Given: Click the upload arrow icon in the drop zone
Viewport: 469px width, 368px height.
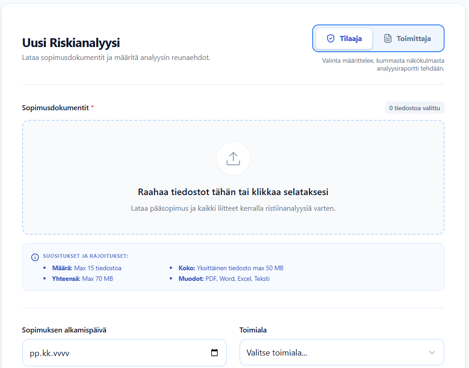Looking at the screenshot, I should coord(233,159).
